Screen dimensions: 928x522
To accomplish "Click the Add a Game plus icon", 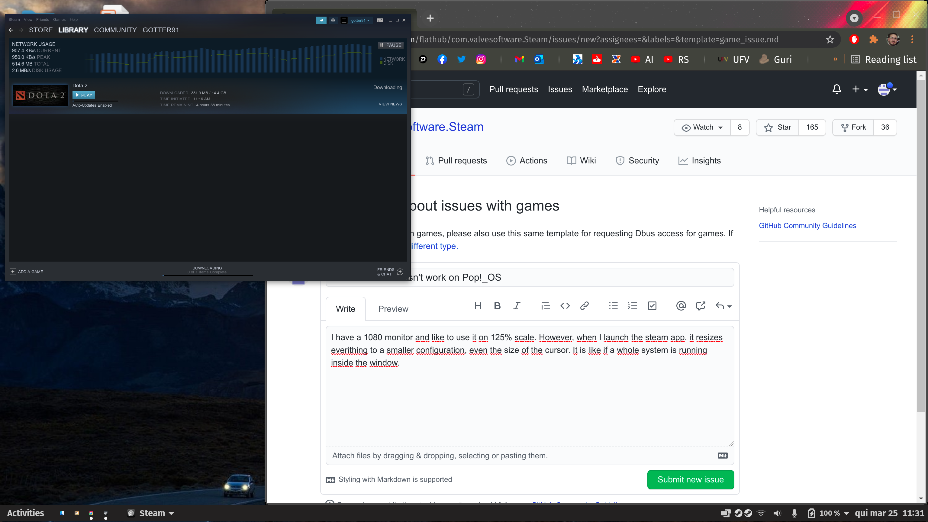I will [x=13, y=272].
